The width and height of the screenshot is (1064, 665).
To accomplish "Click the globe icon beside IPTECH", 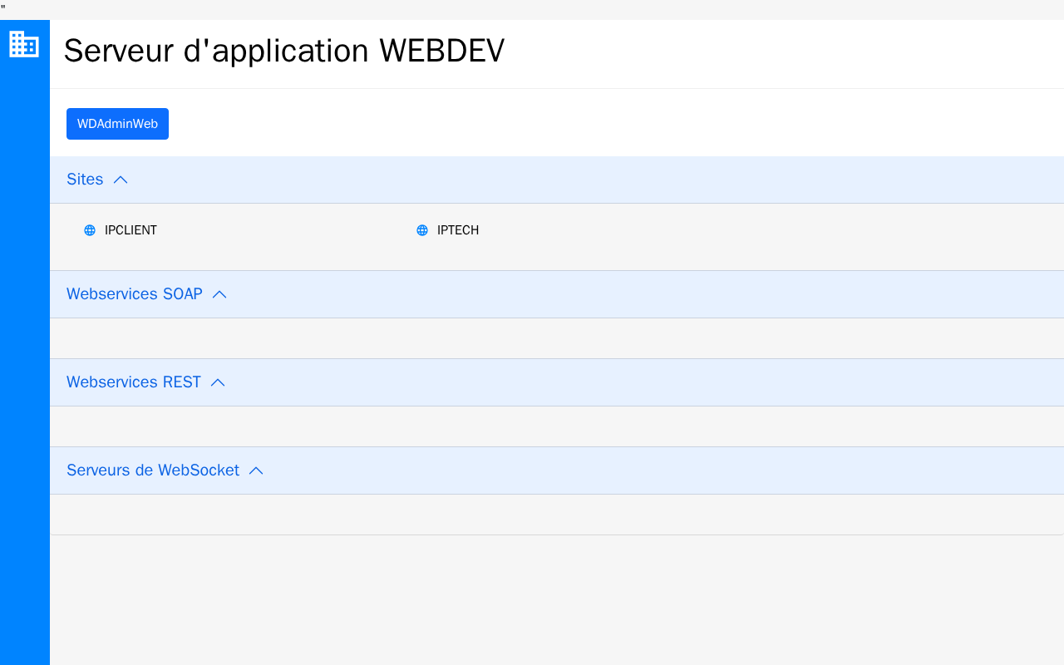I will pos(422,230).
